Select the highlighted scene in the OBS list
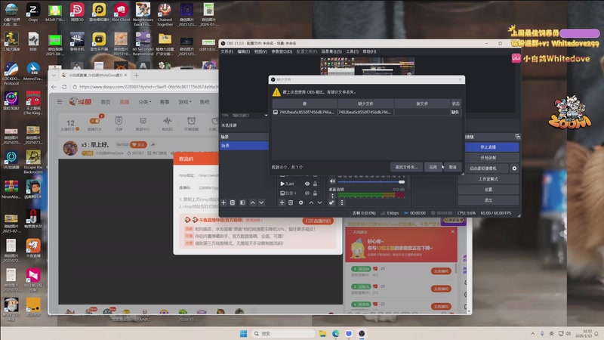This screenshot has height=340, width=604. pyautogui.click(x=244, y=146)
